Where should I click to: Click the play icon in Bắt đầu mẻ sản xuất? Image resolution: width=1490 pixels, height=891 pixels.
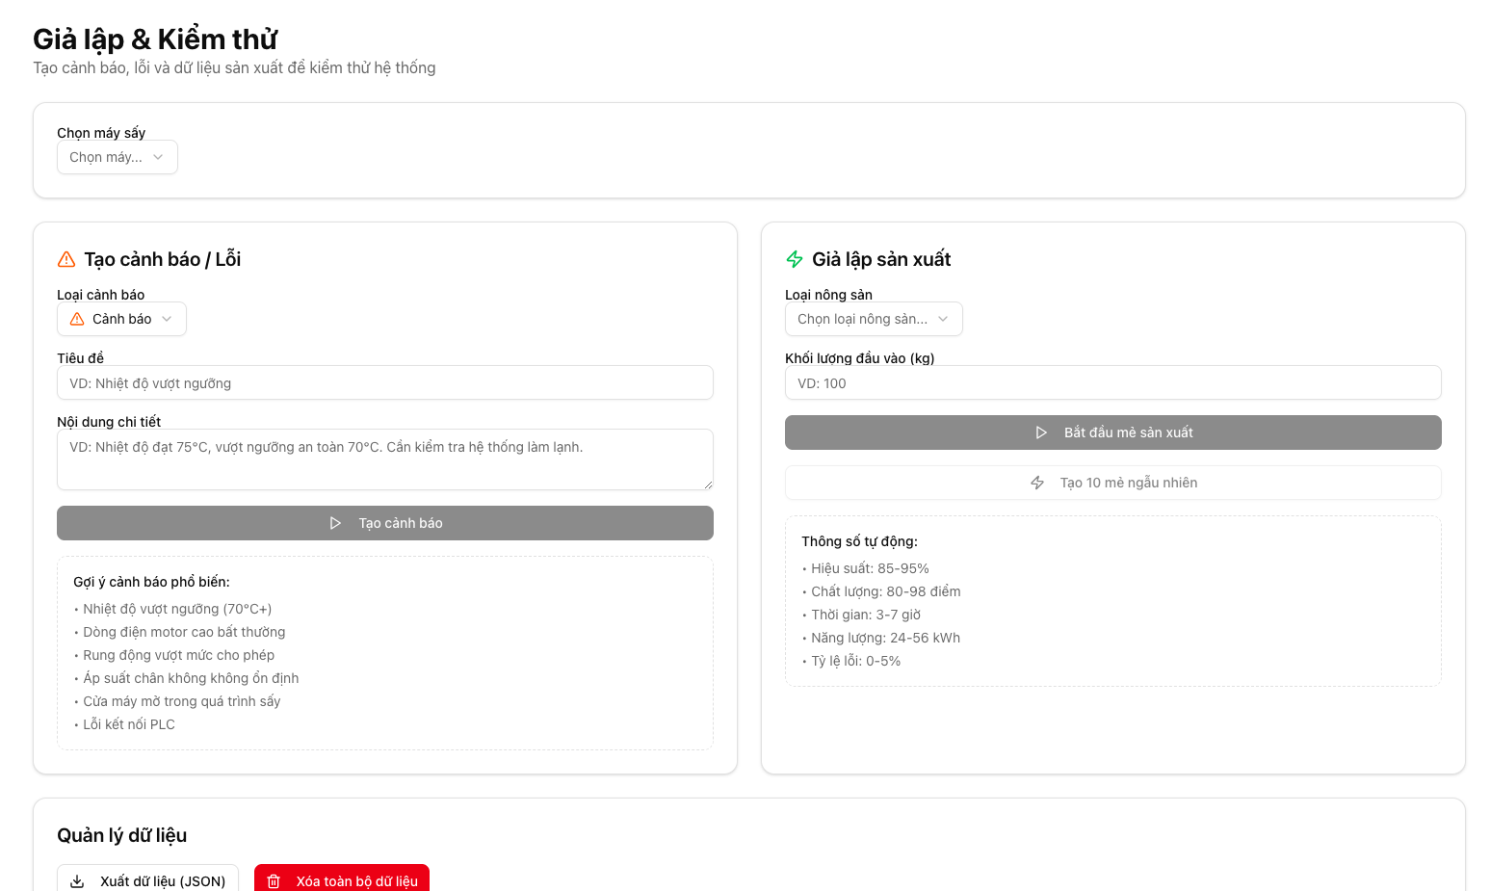(x=1041, y=432)
